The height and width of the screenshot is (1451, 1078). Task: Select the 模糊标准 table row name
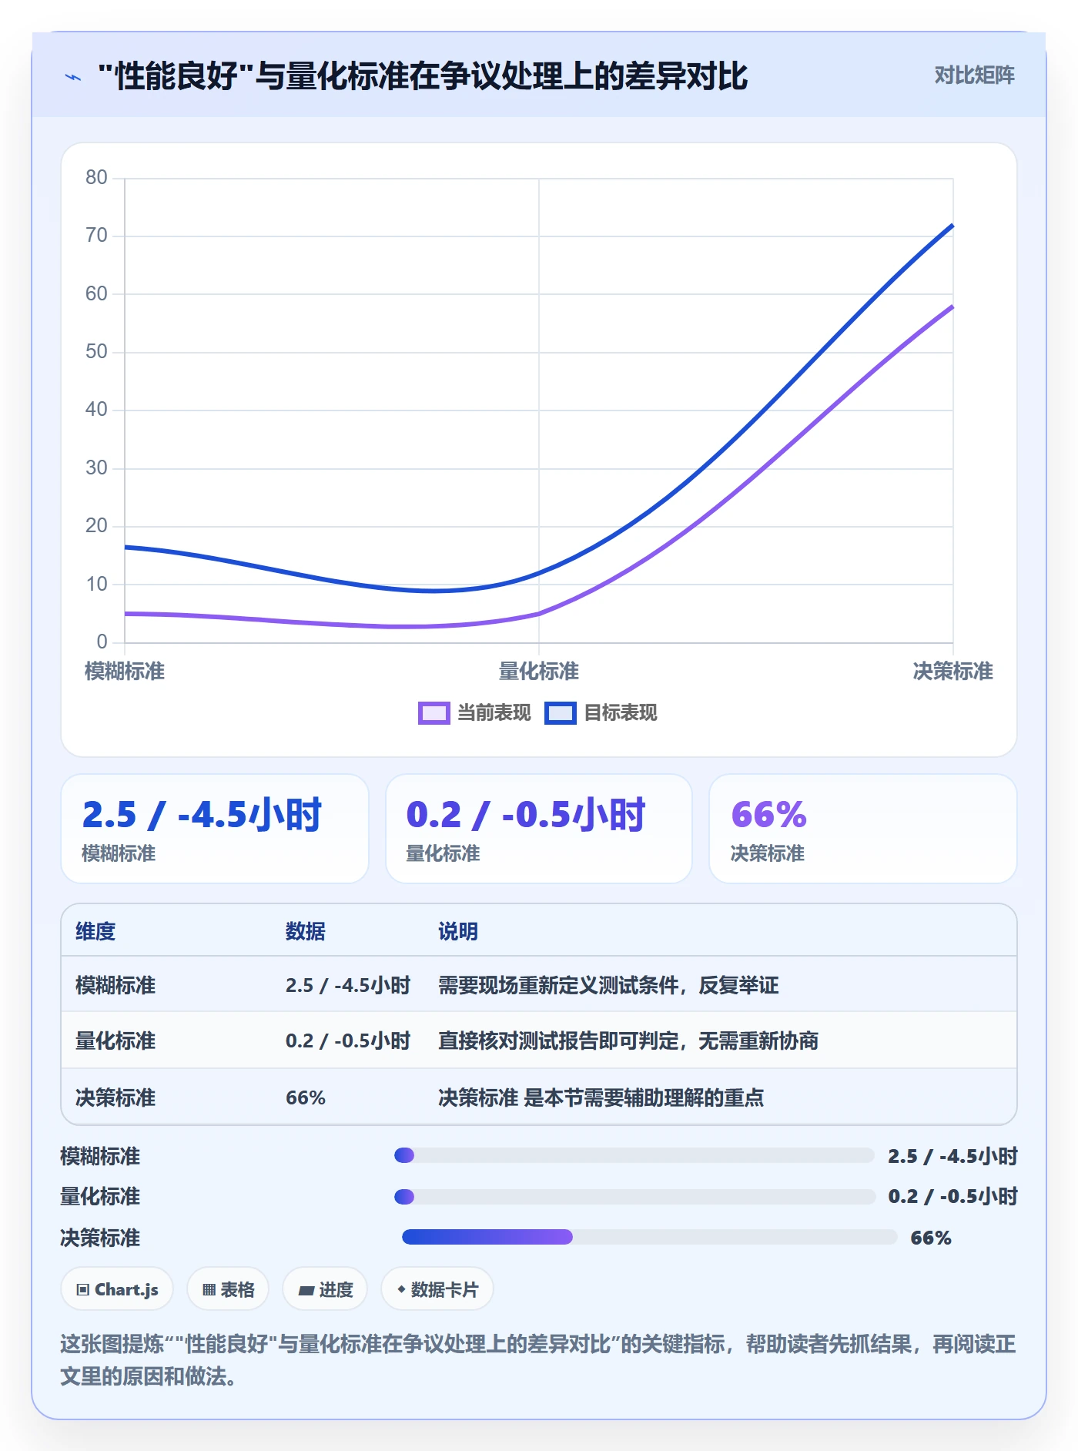[x=115, y=986]
